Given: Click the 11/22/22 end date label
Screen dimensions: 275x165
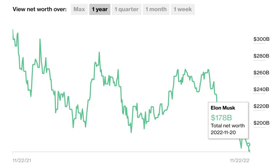Looking at the screenshot, I should (240, 160).
